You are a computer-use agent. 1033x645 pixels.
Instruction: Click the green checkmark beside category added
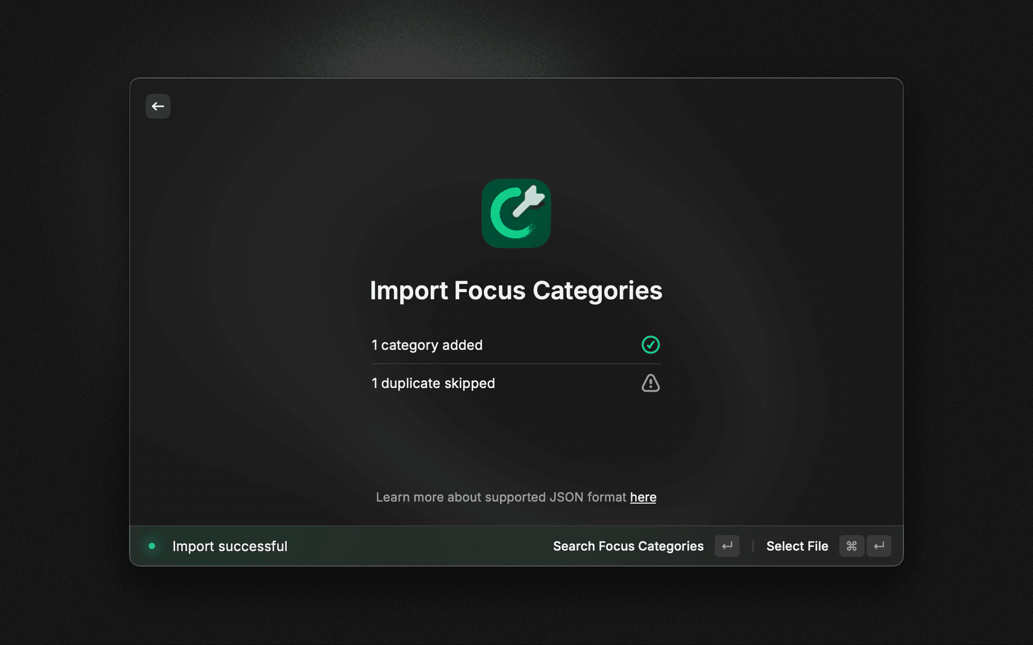coord(651,345)
